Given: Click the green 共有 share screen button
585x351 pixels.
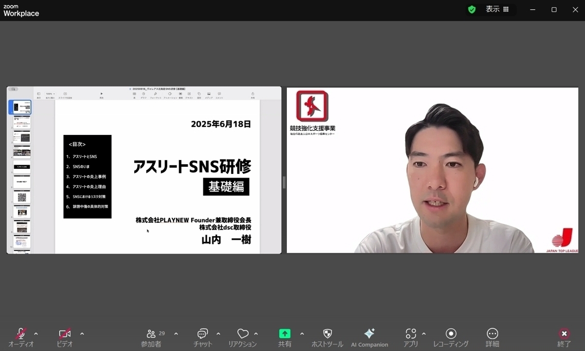Looking at the screenshot, I should (x=285, y=334).
